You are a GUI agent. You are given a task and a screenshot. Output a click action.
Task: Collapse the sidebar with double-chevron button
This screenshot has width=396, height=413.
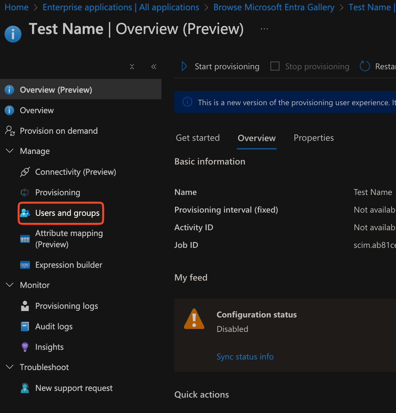click(x=154, y=67)
